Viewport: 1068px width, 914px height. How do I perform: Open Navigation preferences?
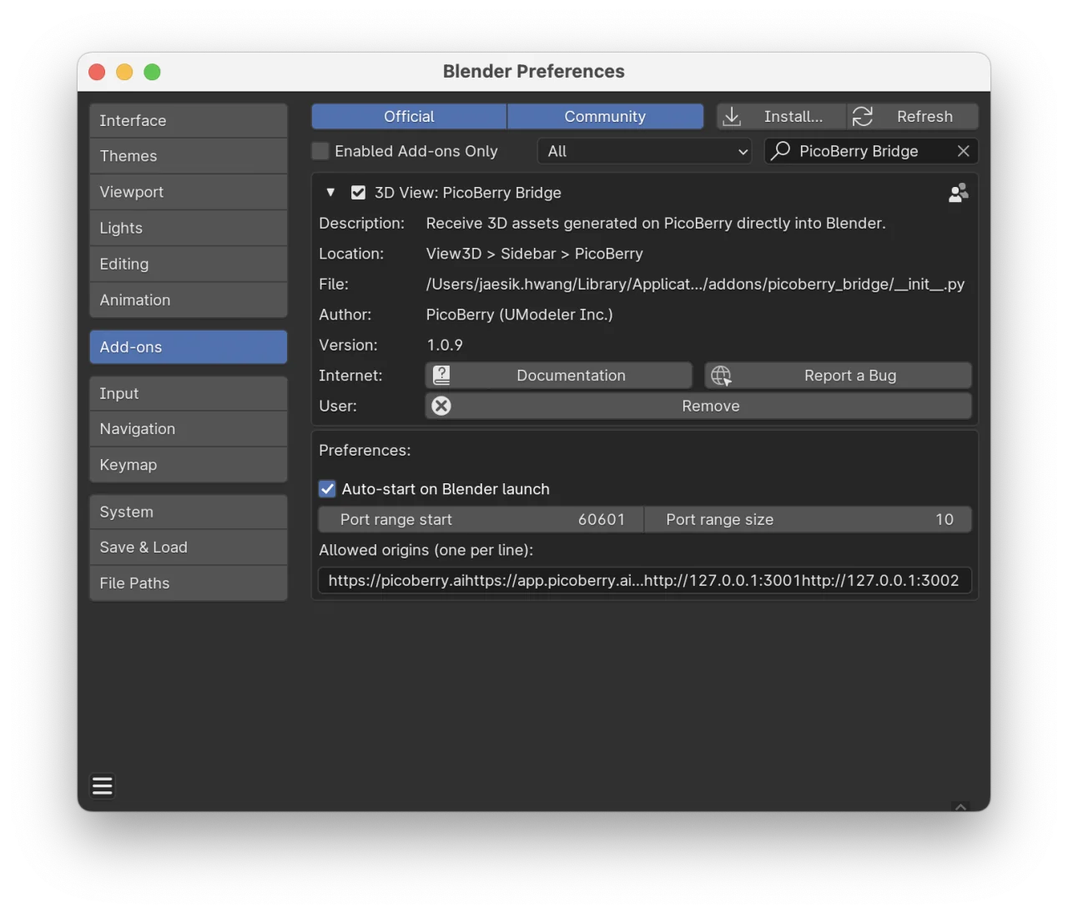(x=189, y=429)
